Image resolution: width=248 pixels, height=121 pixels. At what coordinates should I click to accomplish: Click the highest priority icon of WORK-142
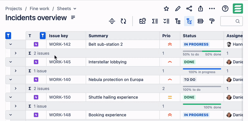pyautogui.click(x=170, y=44)
